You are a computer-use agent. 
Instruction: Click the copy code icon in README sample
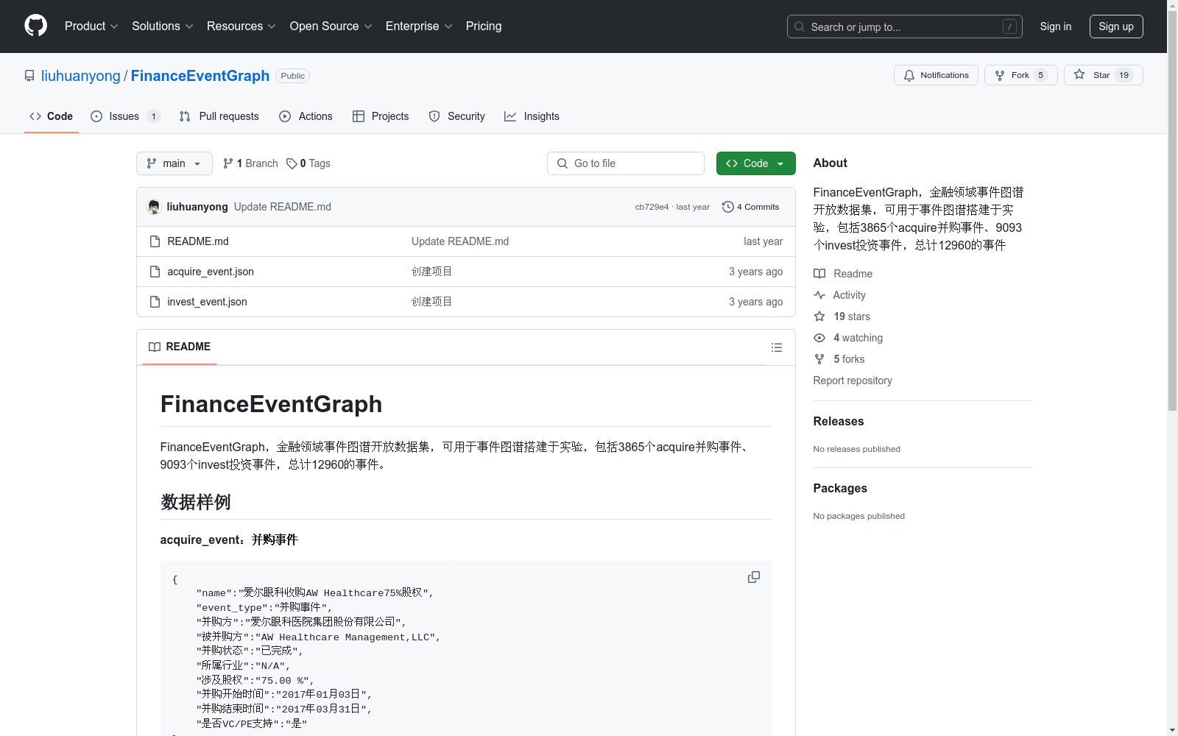tap(754, 577)
